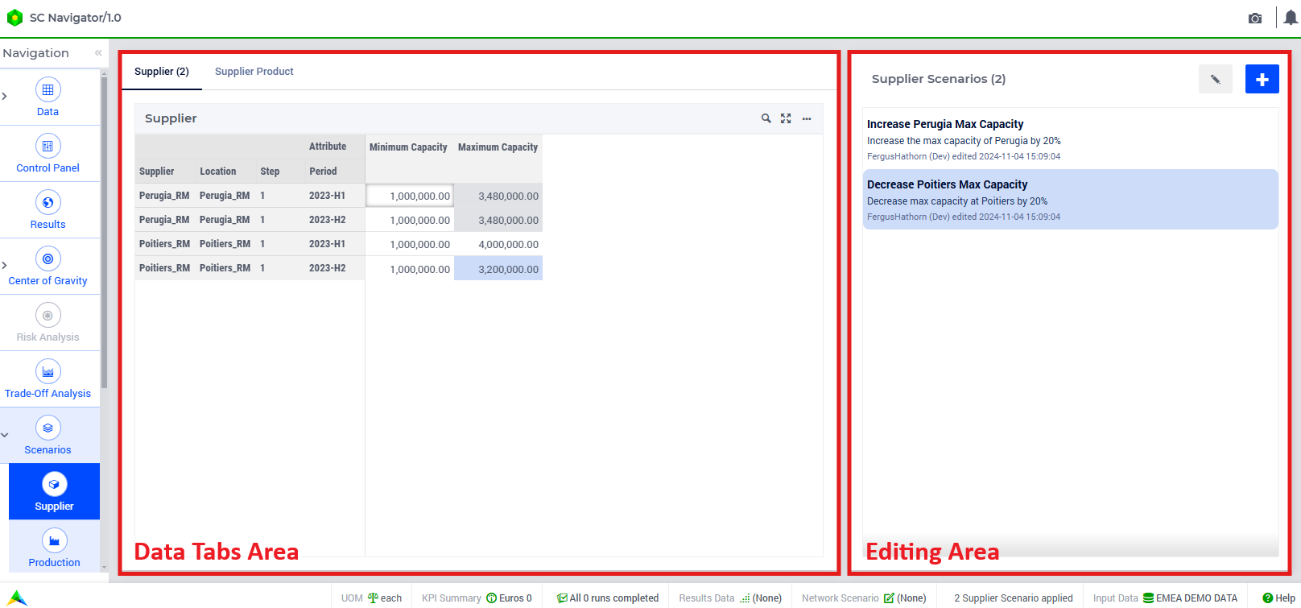Select Decrease Poitiers Max Capacity scenario
Viewport: 1301px width, 608px height.
click(x=1071, y=199)
